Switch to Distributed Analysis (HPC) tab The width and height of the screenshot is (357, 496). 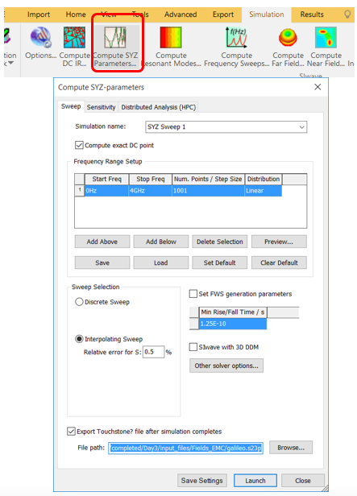pos(159,107)
